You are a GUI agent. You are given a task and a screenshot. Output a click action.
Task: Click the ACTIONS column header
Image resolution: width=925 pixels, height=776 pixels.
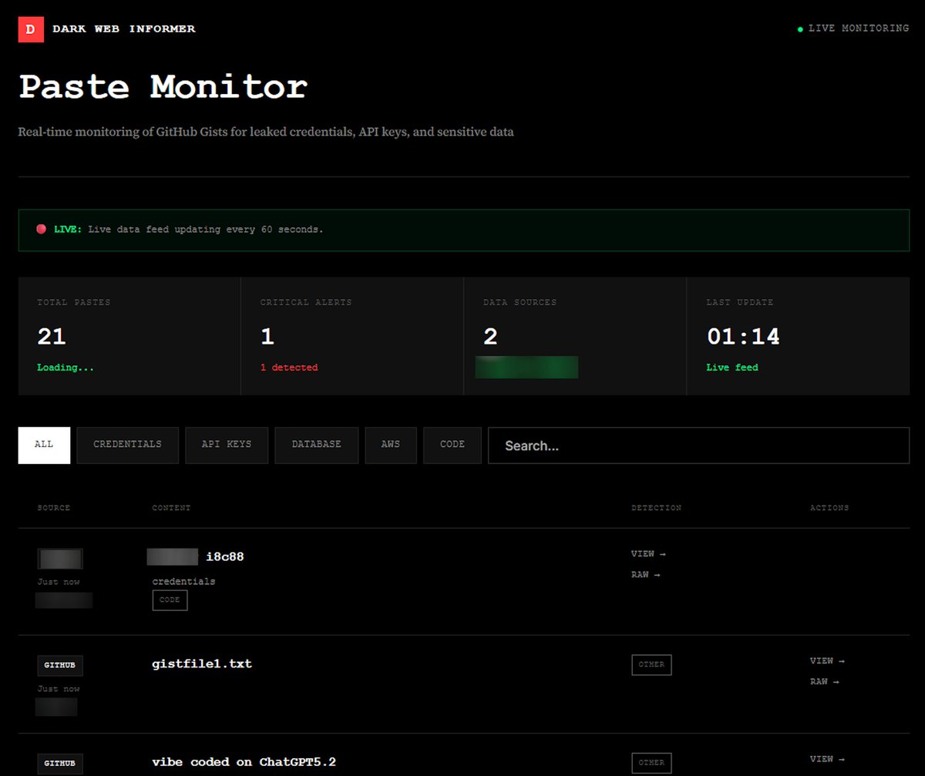829,508
